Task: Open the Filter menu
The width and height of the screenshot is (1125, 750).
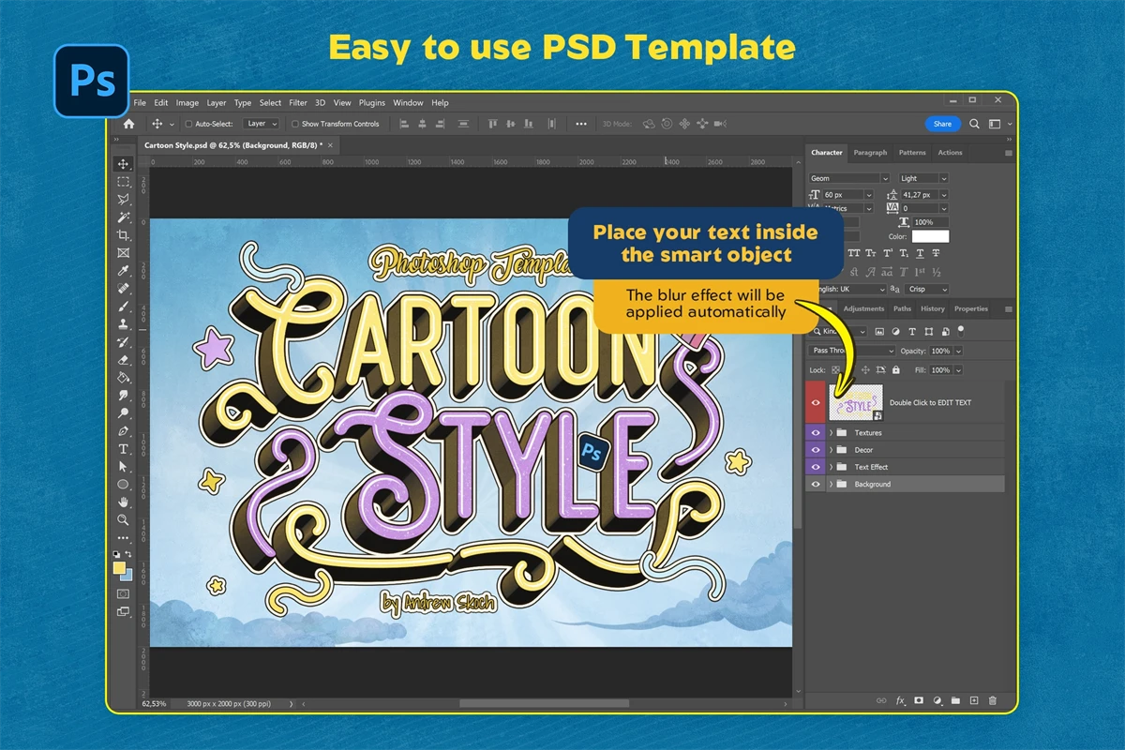Action: [298, 103]
